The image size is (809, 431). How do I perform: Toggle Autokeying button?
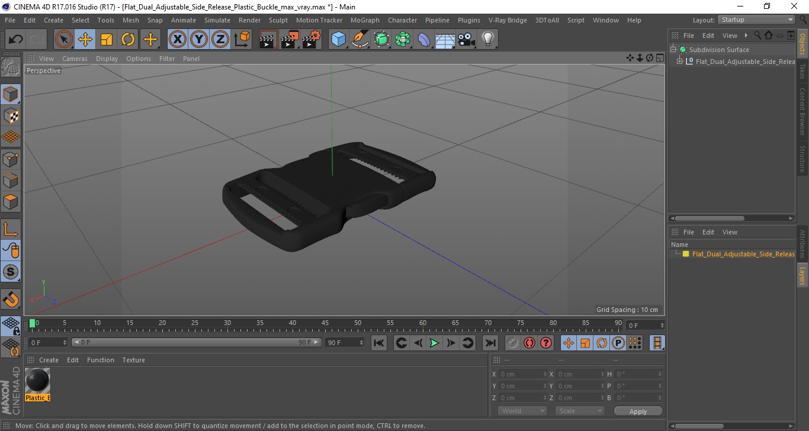click(x=529, y=343)
